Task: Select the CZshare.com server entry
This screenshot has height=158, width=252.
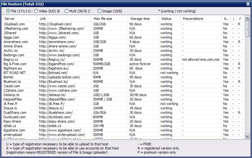Action: pos(14,90)
